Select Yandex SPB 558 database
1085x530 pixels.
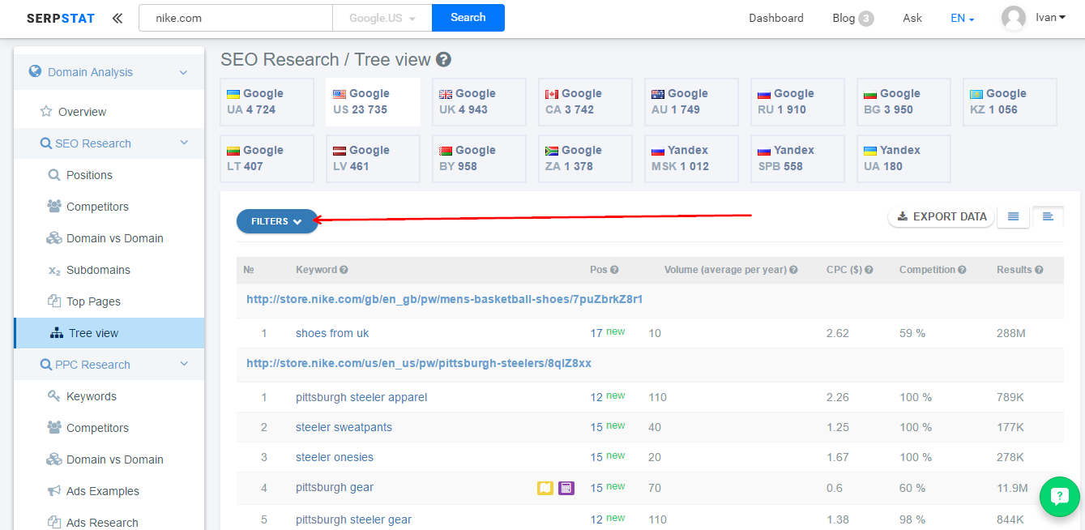(x=797, y=159)
